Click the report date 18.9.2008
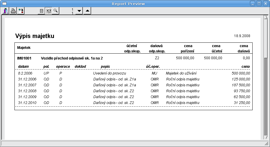The height and width of the screenshot is (147, 270). 242,36
